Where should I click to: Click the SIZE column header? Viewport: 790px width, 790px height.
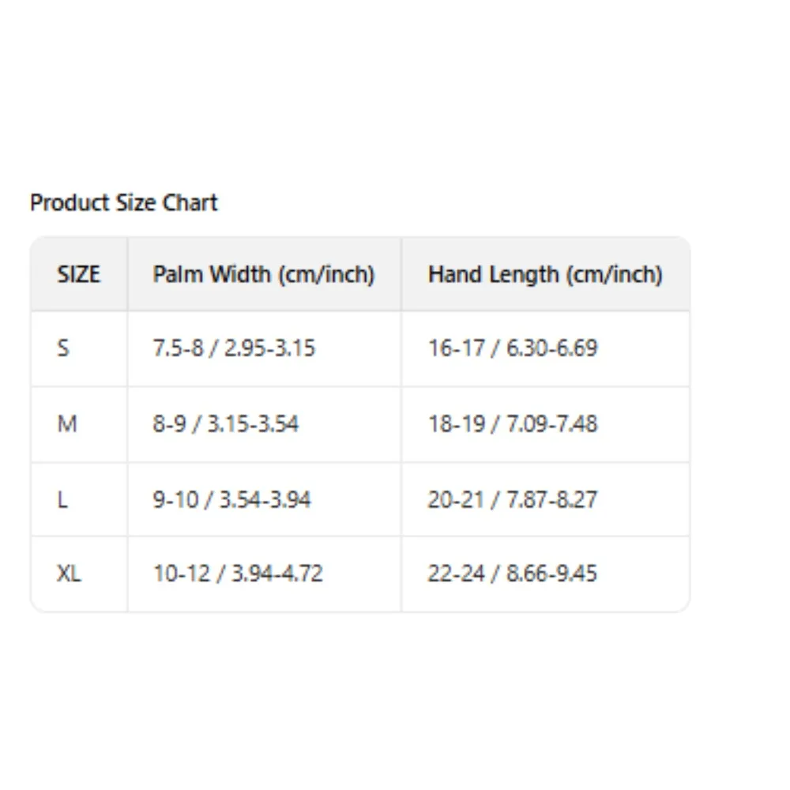pos(78,275)
